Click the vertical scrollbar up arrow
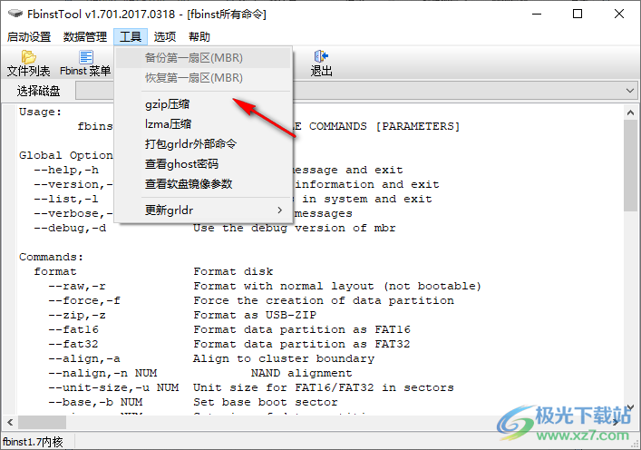The width and height of the screenshot is (641, 450). 630,112
